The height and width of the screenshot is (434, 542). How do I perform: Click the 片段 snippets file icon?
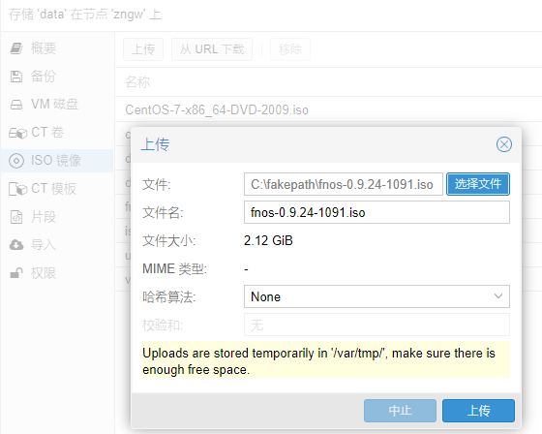coord(16,217)
